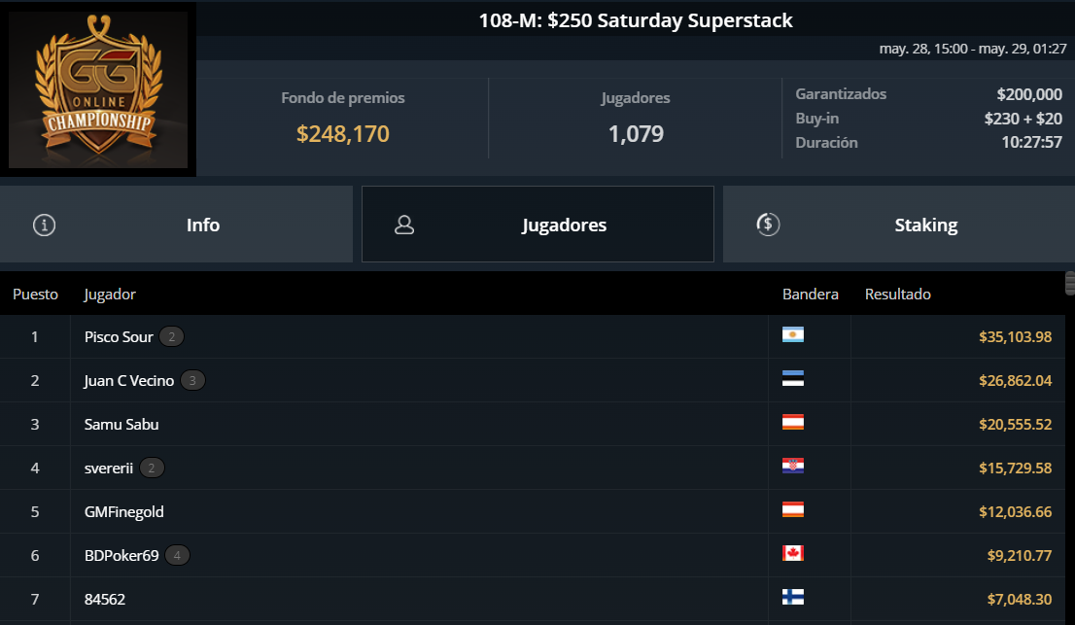
Task: Switch to the Staking tab
Action: point(899,225)
